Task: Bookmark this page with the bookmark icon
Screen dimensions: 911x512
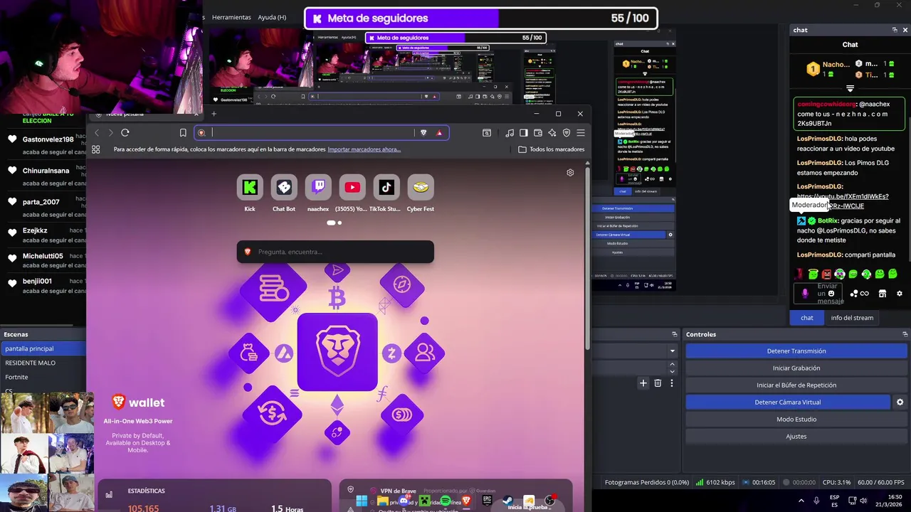Action: [x=183, y=132]
